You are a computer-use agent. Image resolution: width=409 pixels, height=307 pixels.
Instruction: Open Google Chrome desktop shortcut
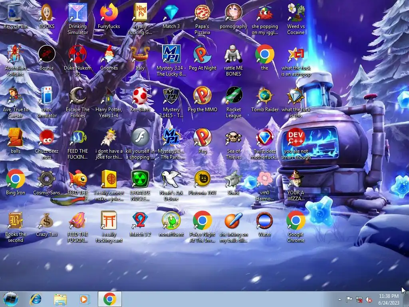296,227
